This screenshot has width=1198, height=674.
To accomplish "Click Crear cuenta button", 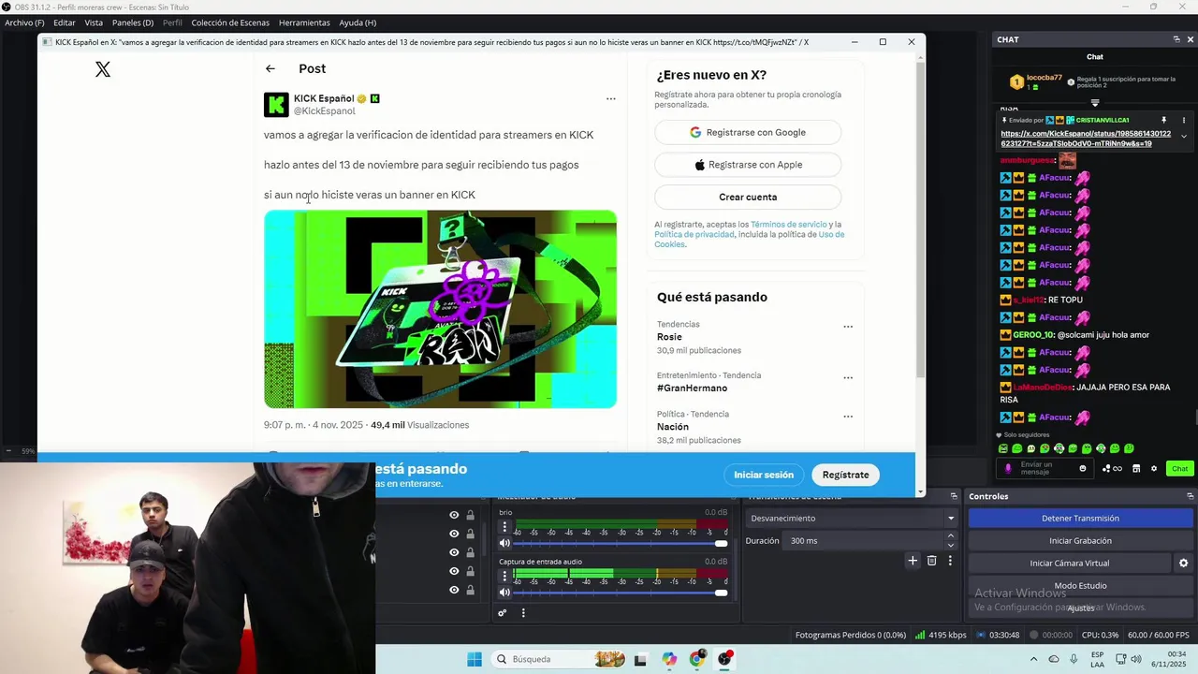I will tap(748, 197).
